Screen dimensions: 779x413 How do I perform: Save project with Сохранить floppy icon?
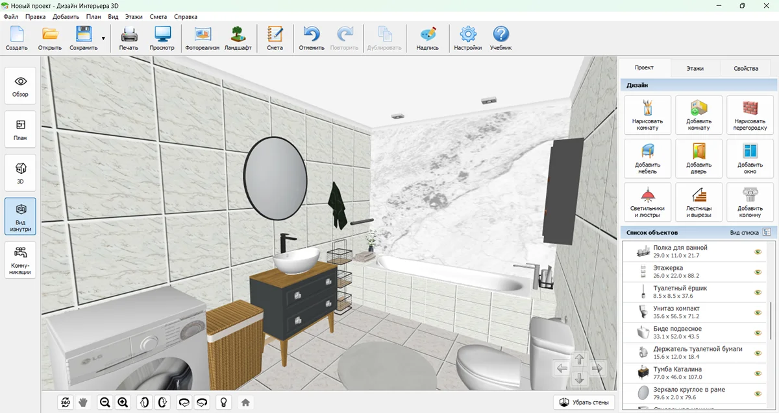[x=84, y=38]
